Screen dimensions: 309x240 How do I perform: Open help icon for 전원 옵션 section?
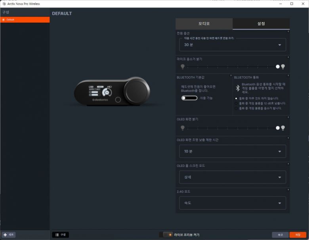click(288, 32)
